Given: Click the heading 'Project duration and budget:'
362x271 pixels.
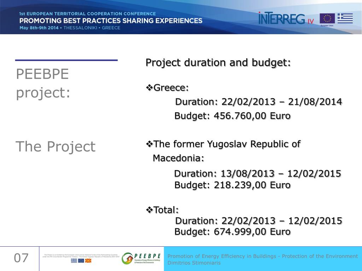Looking at the screenshot, I should [x=218, y=63].
